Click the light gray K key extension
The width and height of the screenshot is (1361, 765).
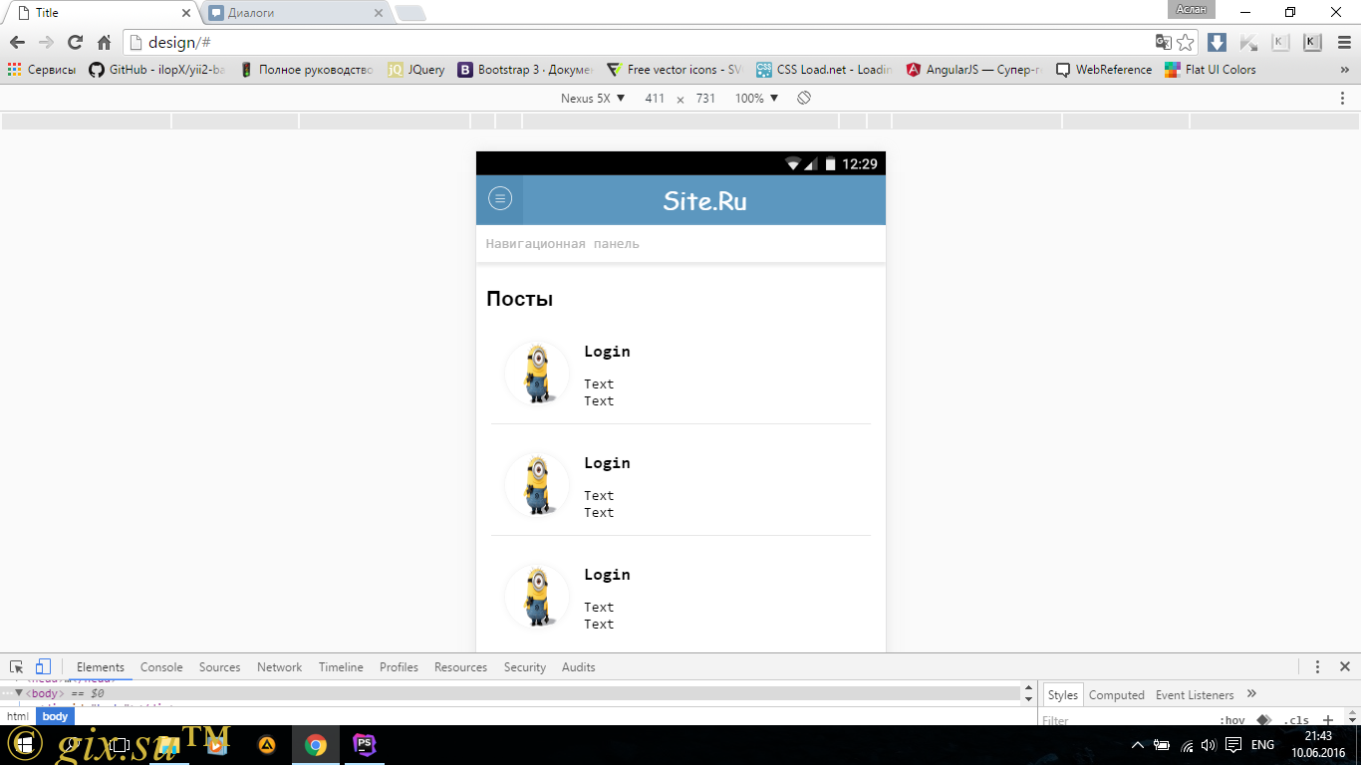click(1280, 42)
